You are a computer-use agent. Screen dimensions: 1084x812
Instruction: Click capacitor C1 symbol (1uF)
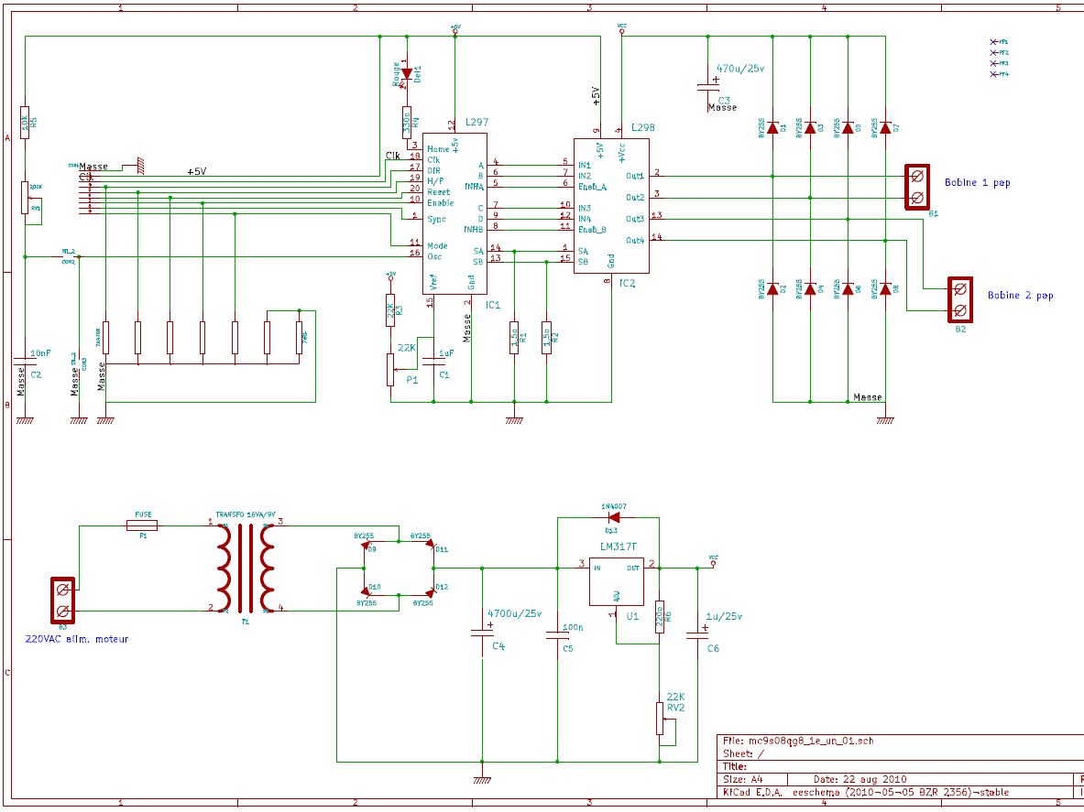tap(433, 360)
